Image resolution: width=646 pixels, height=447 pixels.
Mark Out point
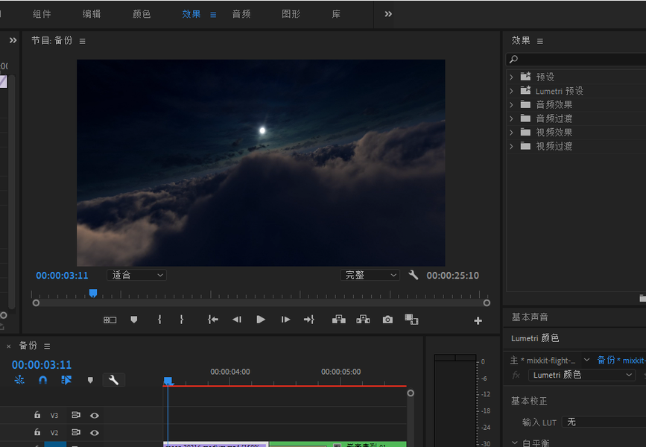coord(181,320)
